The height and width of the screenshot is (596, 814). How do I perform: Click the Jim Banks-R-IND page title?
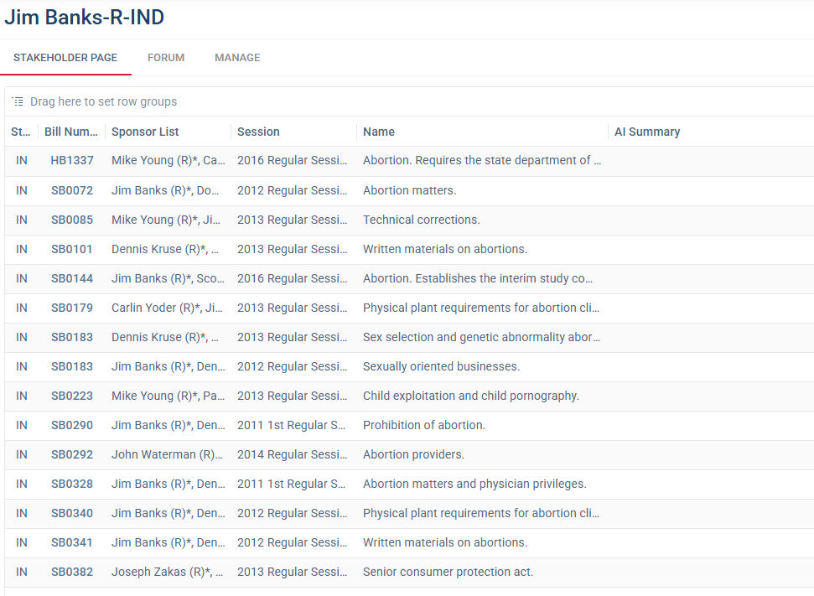tap(85, 17)
